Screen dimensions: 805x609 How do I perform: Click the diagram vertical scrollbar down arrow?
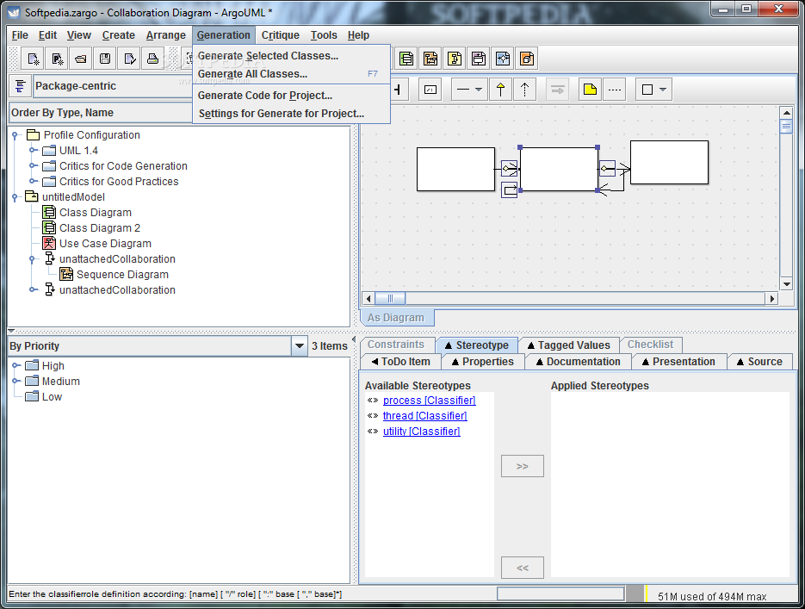point(786,284)
